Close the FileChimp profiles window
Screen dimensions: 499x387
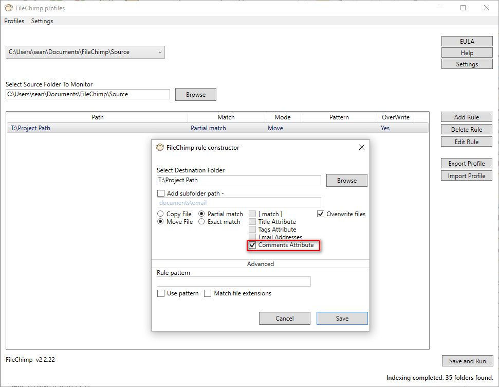tap(487, 8)
